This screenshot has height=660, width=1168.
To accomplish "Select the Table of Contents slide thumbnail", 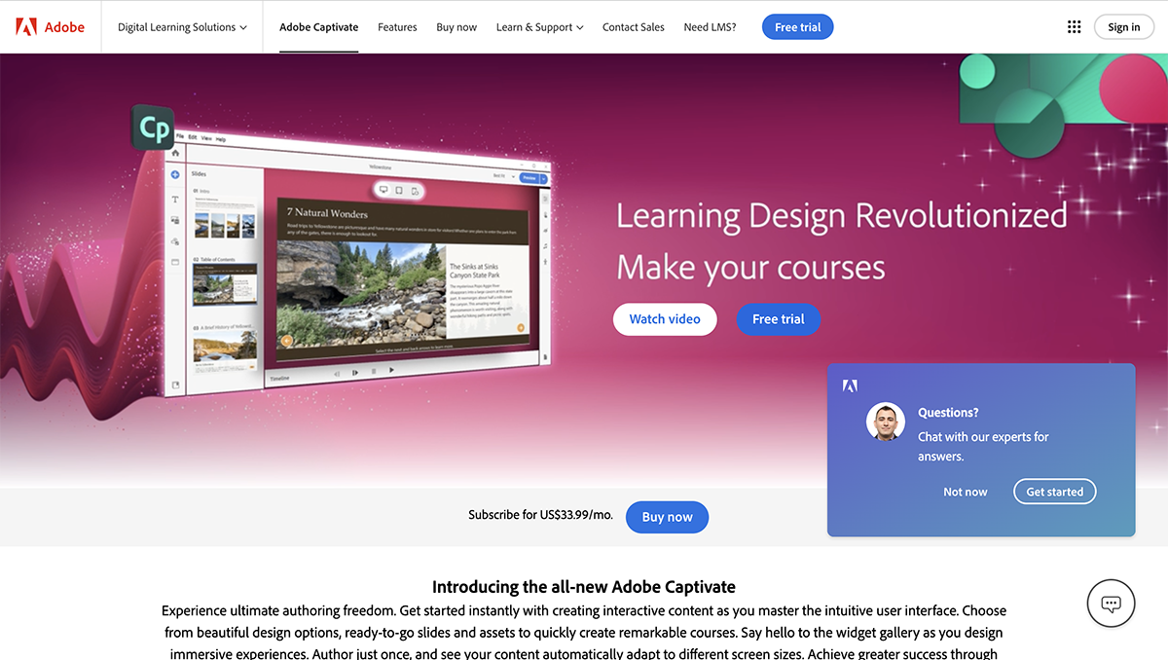I will click(x=223, y=284).
